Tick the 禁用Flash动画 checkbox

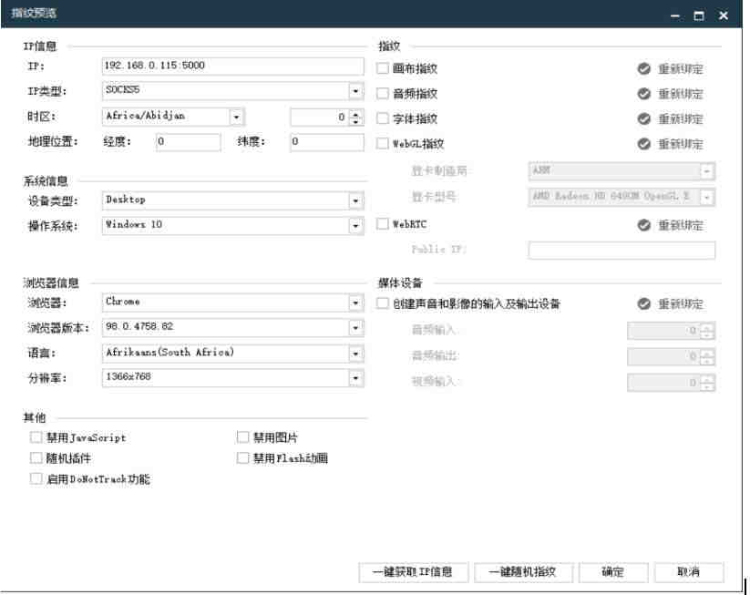pos(243,458)
